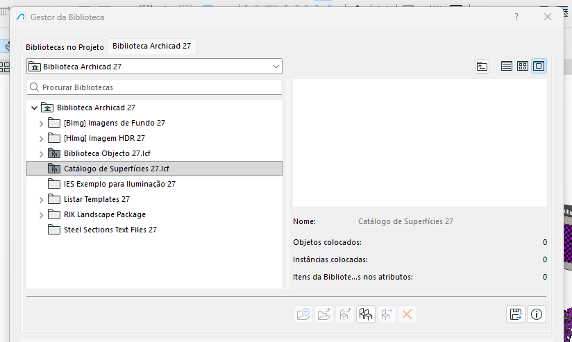
Task: Select Steel Sections Text Files 27 folder
Action: pyautogui.click(x=154, y=230)
